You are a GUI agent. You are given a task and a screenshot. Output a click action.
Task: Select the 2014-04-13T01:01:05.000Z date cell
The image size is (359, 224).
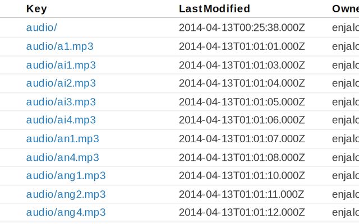click(241, 102)
